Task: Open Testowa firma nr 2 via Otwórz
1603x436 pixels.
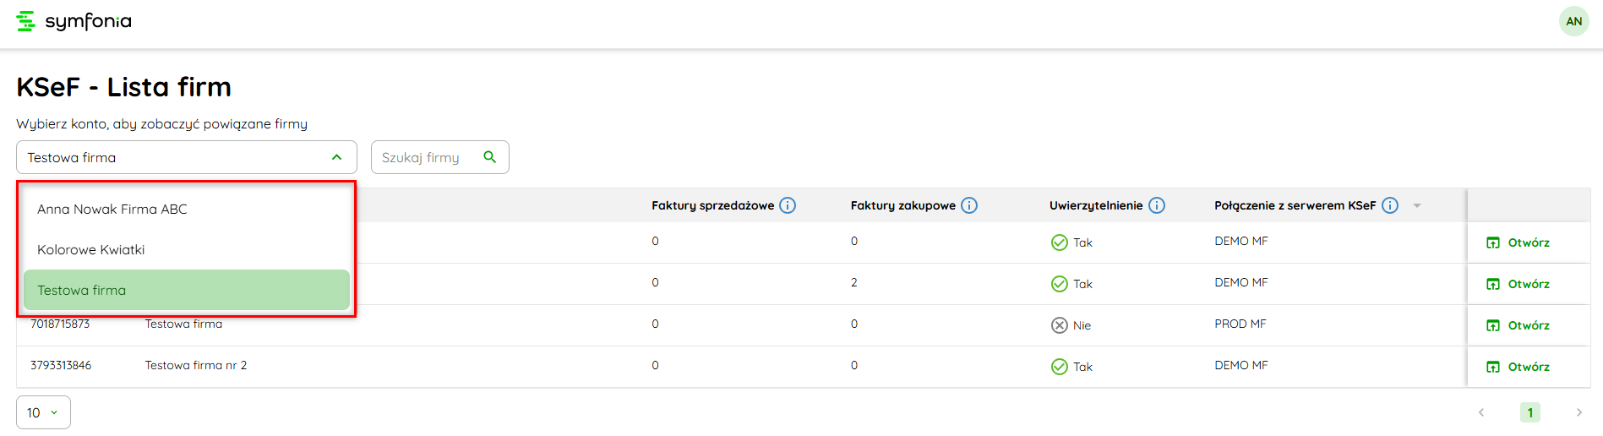Action: [1518, 367]
